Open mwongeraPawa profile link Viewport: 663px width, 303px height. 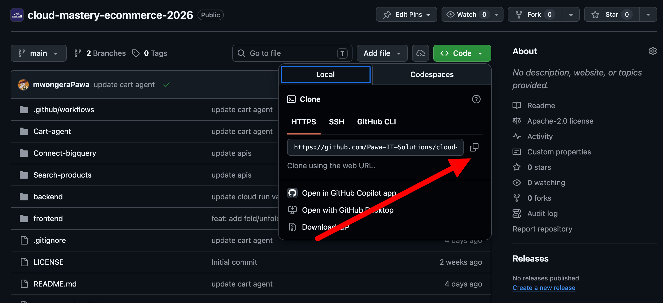pyautogui.click(x=61, y=85)
